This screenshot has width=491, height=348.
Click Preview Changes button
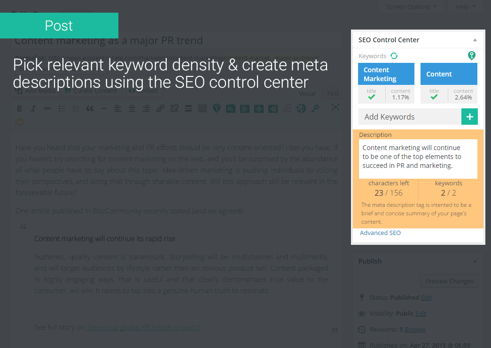point(449,281)
